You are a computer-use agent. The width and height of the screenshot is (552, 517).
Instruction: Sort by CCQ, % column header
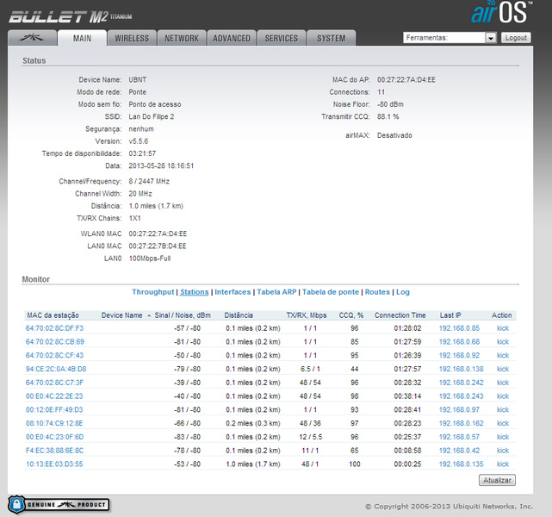pyautogui.click(x=351, y=315)
